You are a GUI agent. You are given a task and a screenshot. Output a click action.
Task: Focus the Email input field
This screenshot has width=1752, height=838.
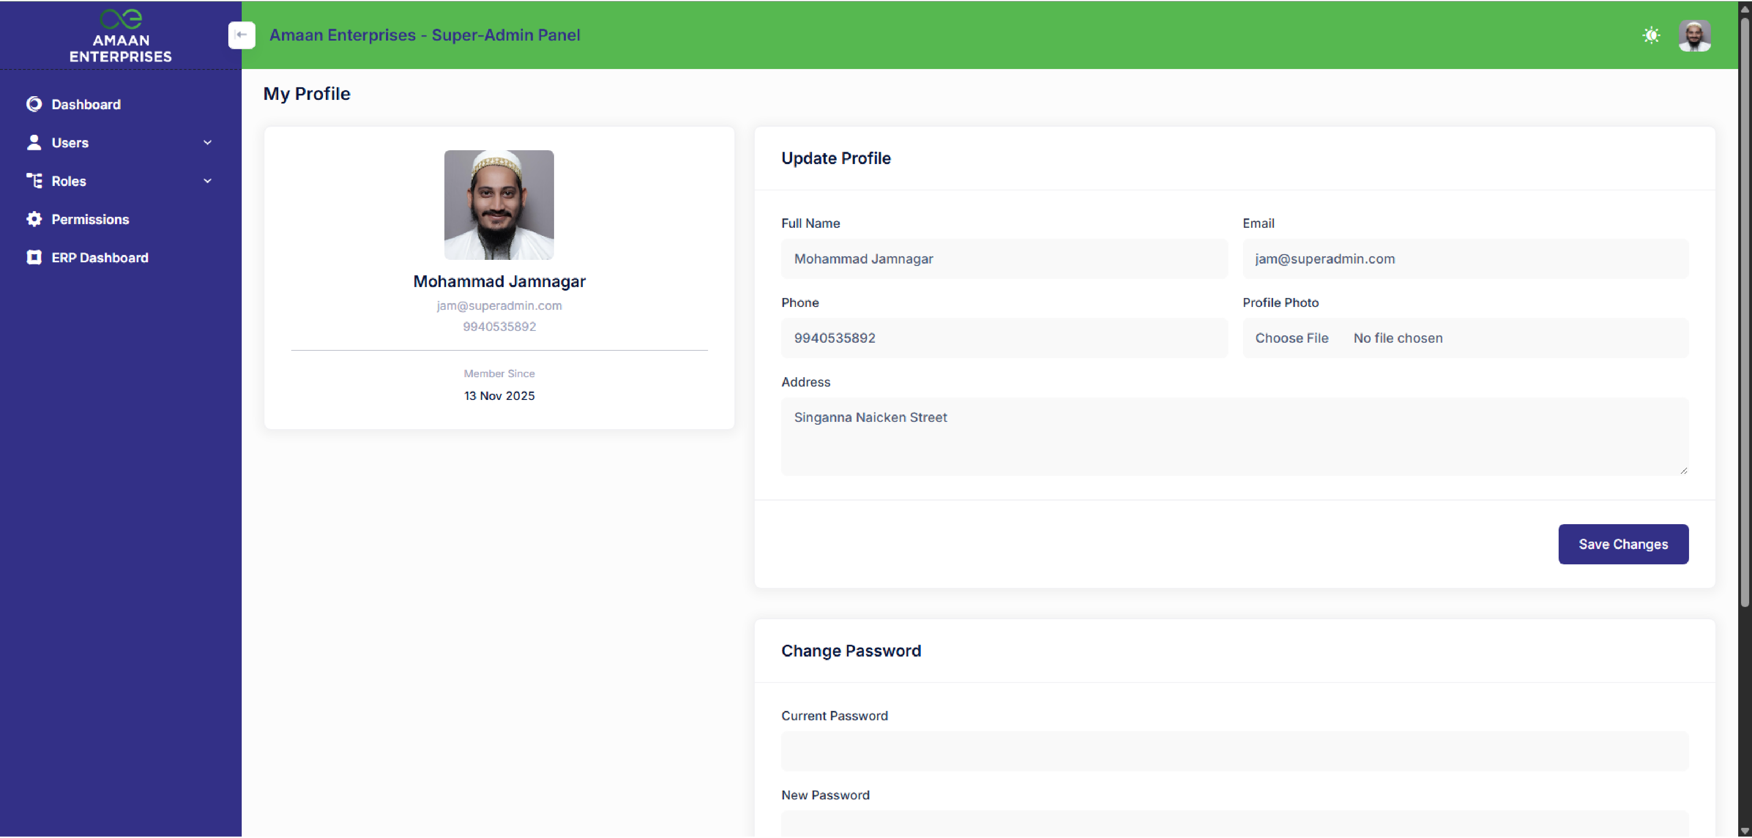1465,258
